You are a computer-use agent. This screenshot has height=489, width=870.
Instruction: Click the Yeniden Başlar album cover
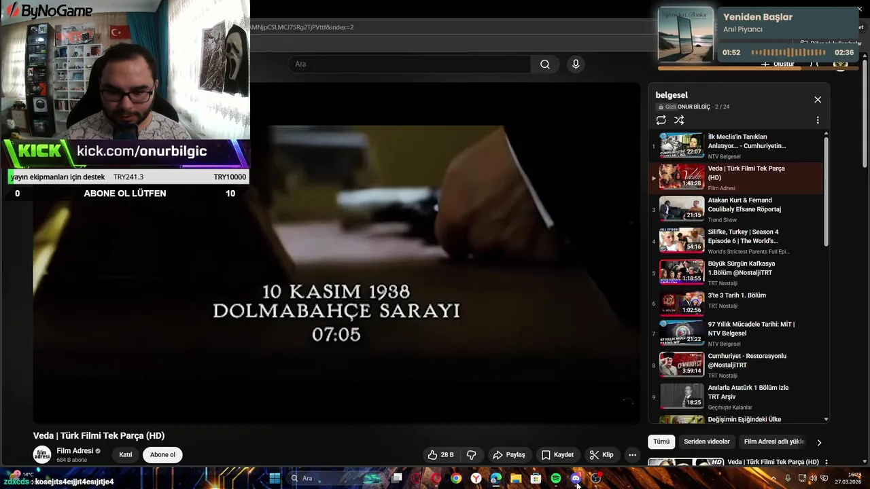point(686,35)
